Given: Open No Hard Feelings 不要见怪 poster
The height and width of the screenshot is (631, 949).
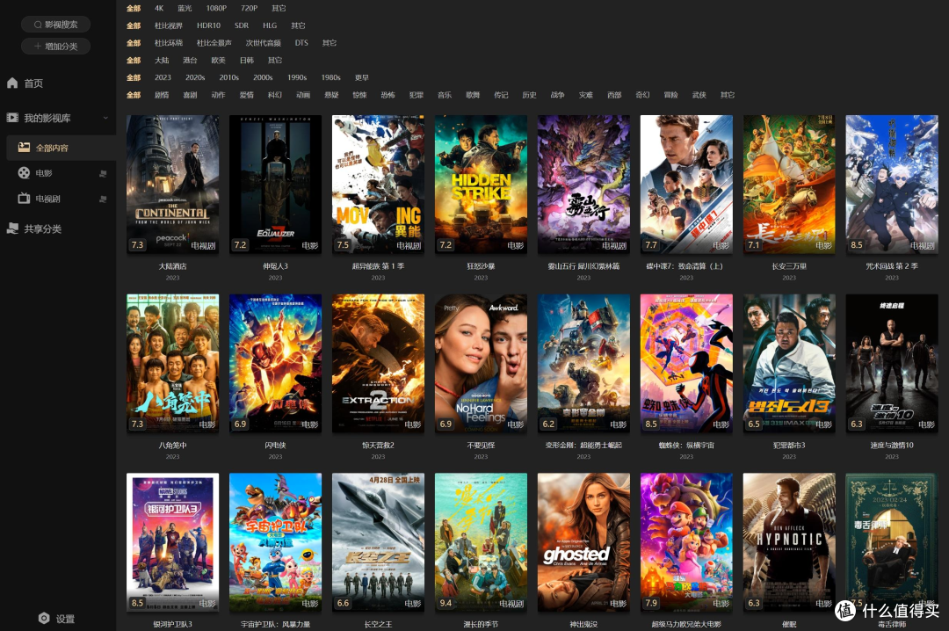Looking at the screenshot, I should [482, 363].
